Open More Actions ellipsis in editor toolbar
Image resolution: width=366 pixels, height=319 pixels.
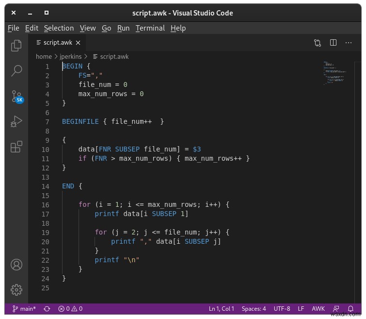(x=349, y=43)
